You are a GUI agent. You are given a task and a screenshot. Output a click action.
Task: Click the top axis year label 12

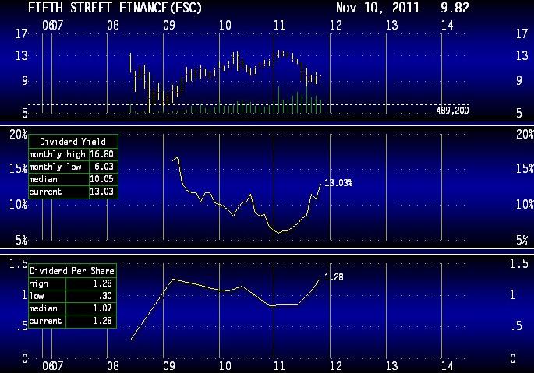(x=335, y=25)
